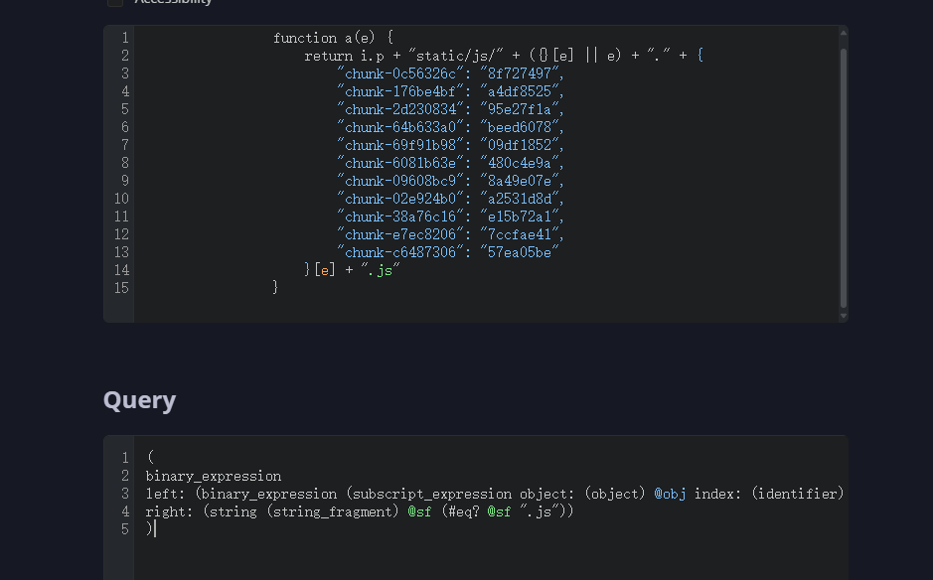Click the ".js" string on line 14
This screenshot has height=580, width=933.
tap(381, 270)
